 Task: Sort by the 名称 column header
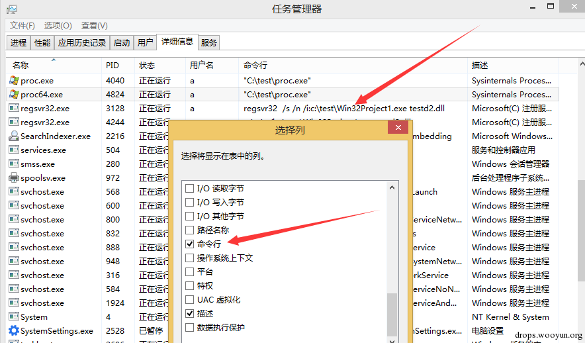coord(54,65)
